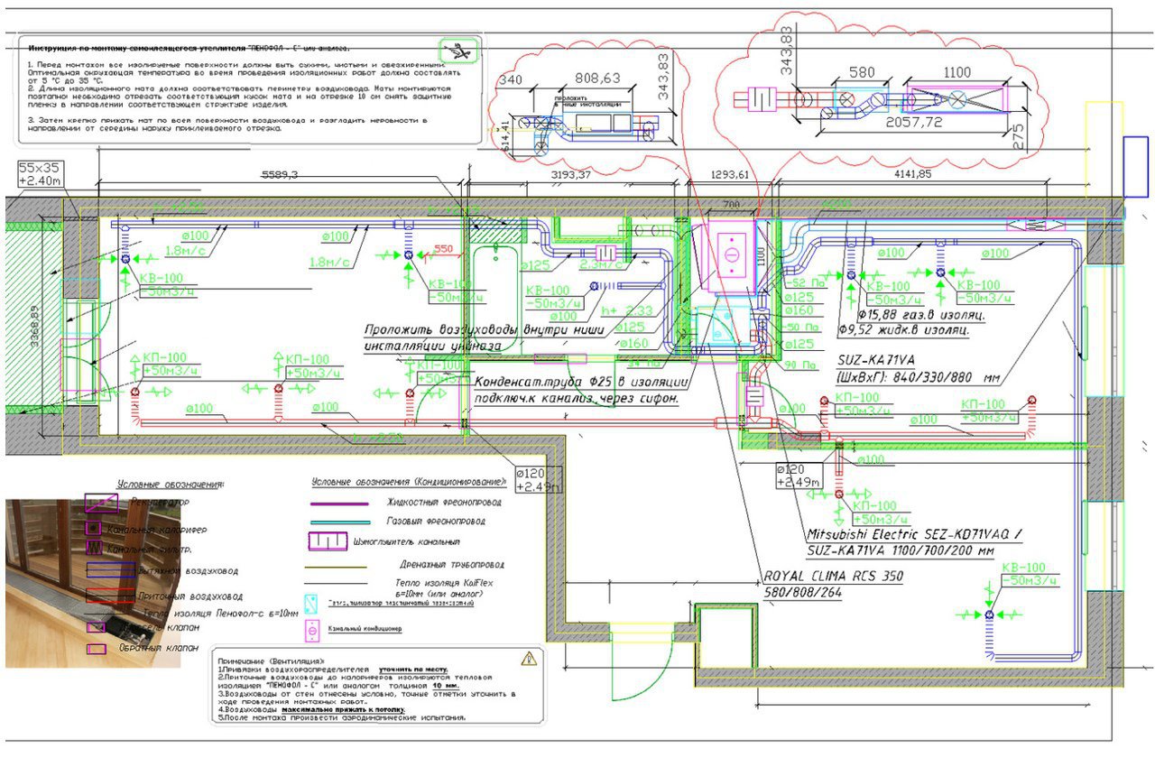The height and width of the screenshot is (767, 1155).
Task: Select the cyan plate heat exchanger legend symbol
Action: point(312,604)
